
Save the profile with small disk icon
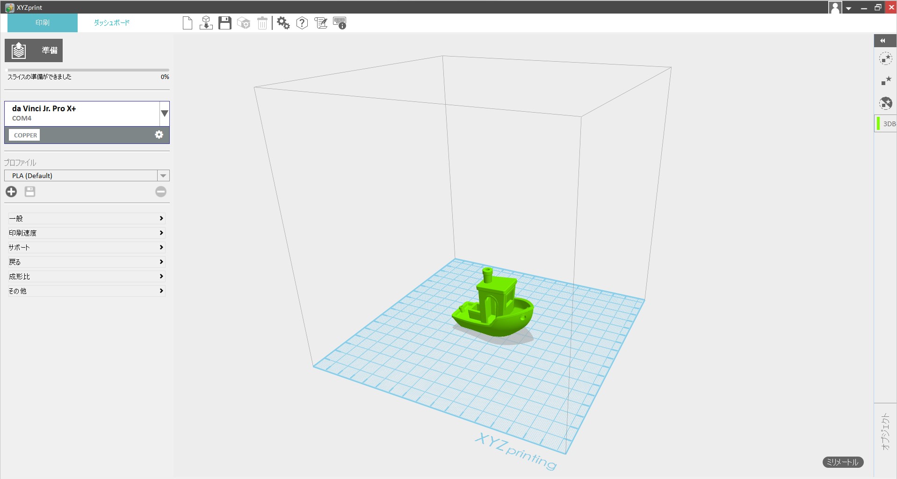pyautogui.click(x=30, y=192)
